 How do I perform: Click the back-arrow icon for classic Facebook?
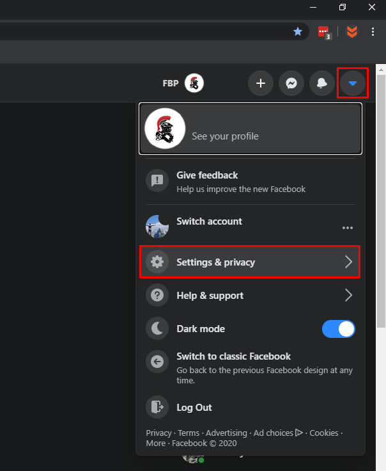pyautogui.click(x=157, y=362)
